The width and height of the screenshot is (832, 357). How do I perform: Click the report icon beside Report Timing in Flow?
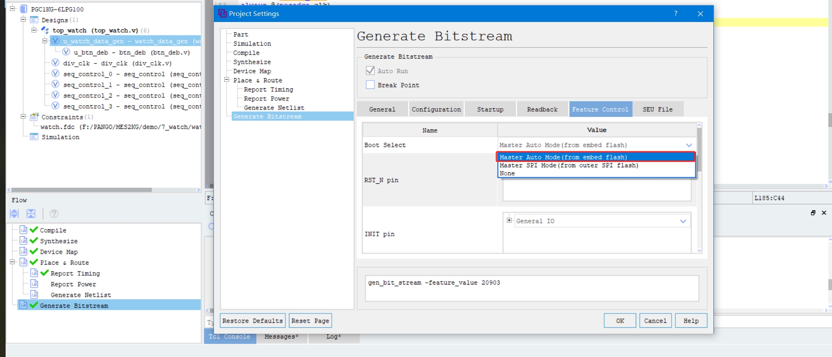click(x=35, y=273)
